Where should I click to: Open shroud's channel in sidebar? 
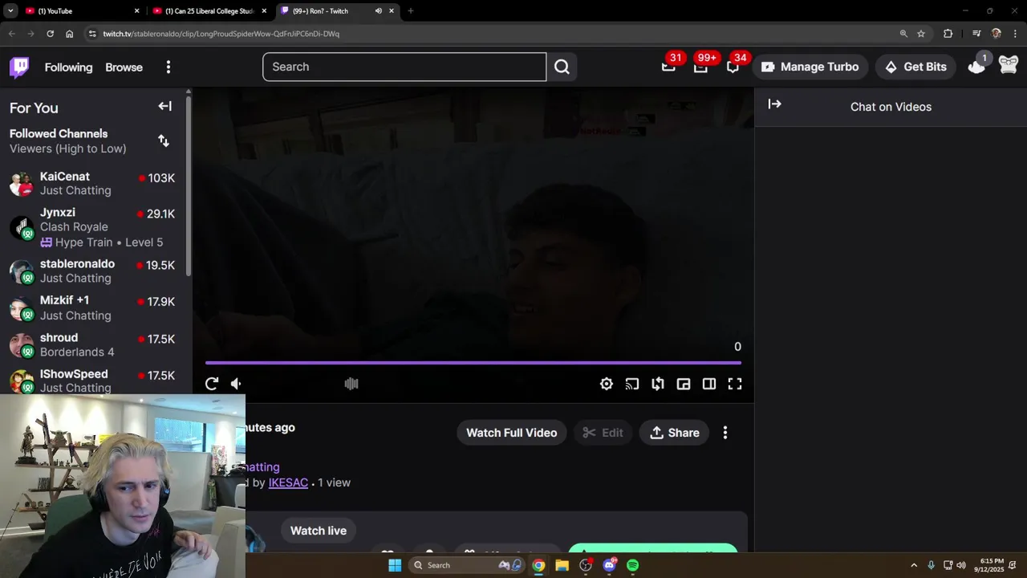point(93,344)
